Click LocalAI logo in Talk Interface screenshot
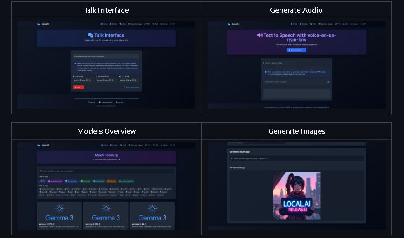The width and height of the screenshot is (404, 238). pyautogui.click(x=43, y=24)
